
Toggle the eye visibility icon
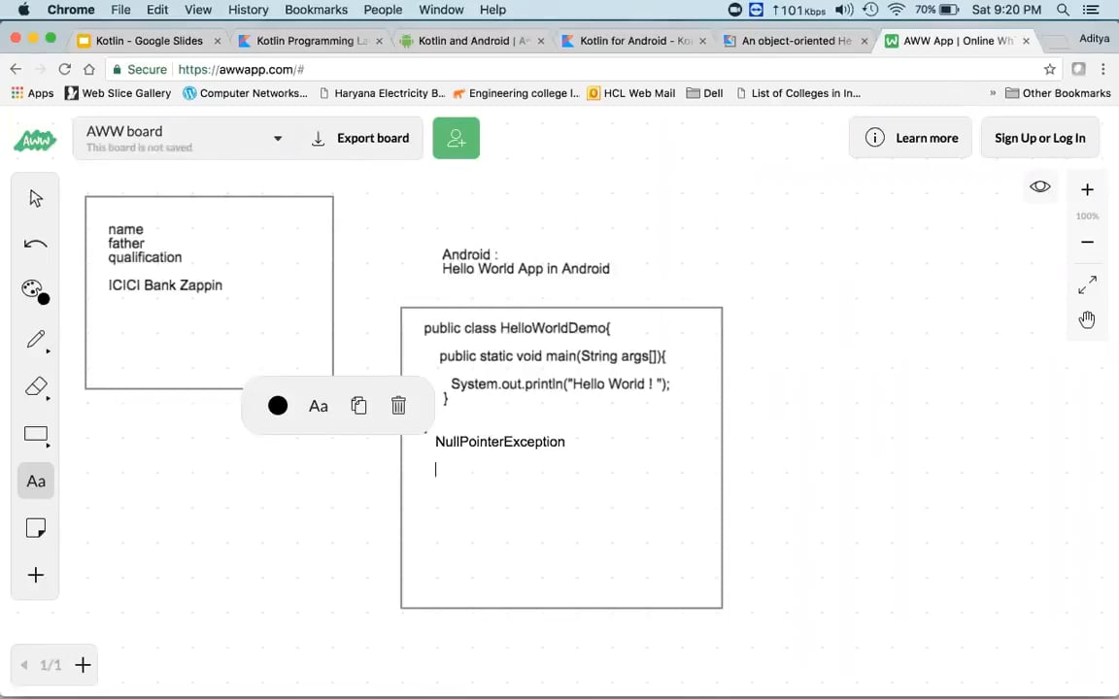point(1039,186)
